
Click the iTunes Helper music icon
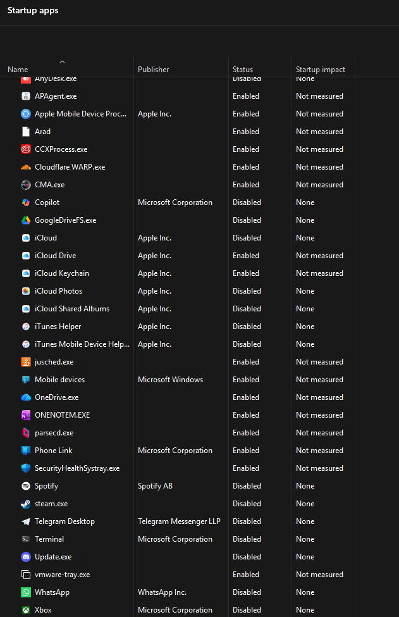click(x=26, y=326)
